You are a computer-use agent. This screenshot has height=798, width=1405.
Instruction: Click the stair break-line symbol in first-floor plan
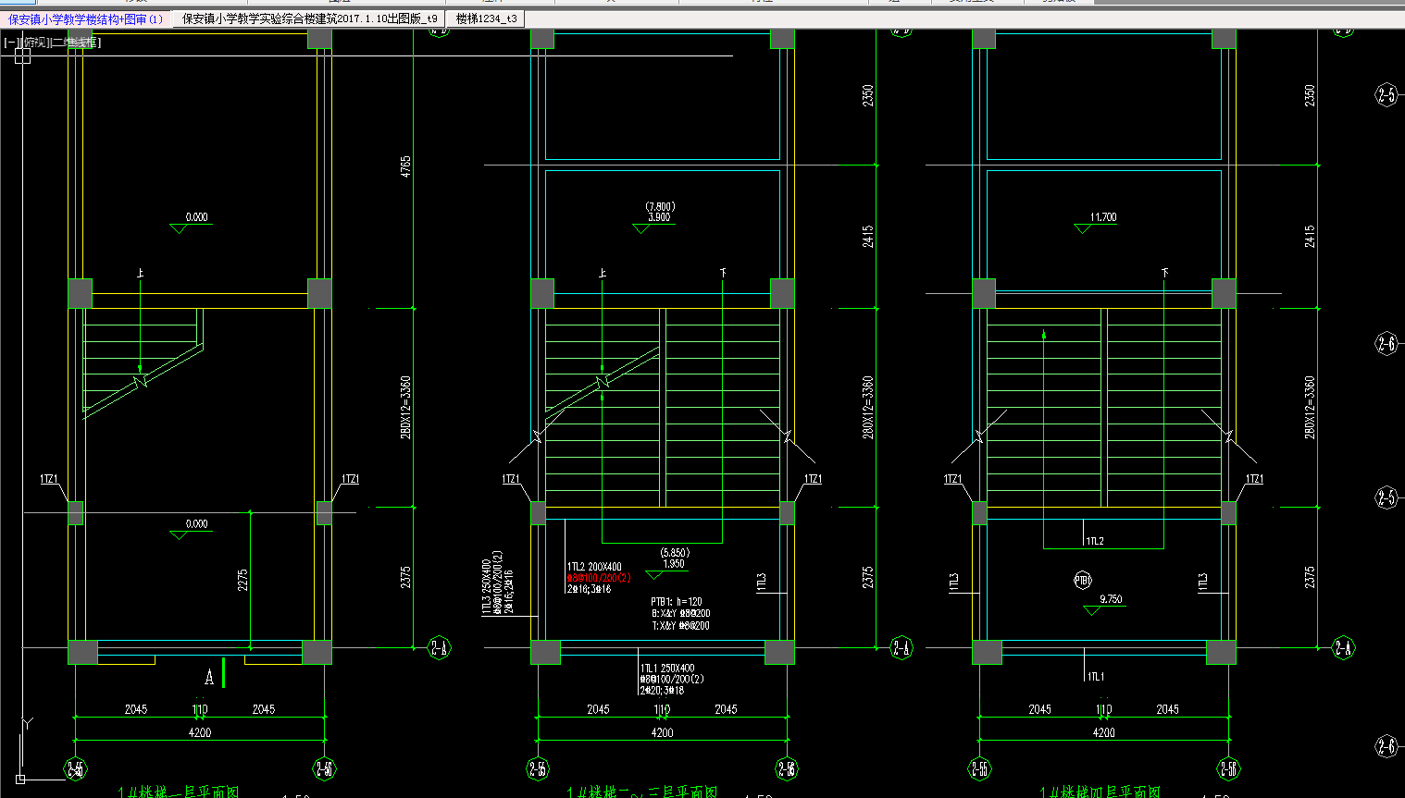tap(142, 380)
